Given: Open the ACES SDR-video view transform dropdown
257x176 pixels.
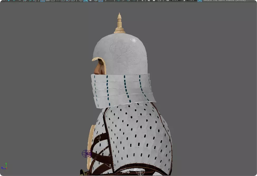Looking at the screenshot, I should coord(225,1).
